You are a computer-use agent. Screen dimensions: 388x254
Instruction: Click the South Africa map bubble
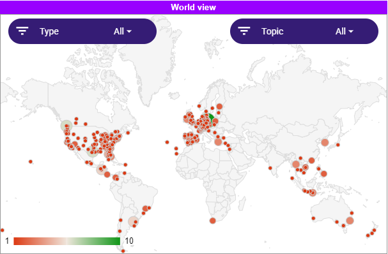[x=213, y=221]
